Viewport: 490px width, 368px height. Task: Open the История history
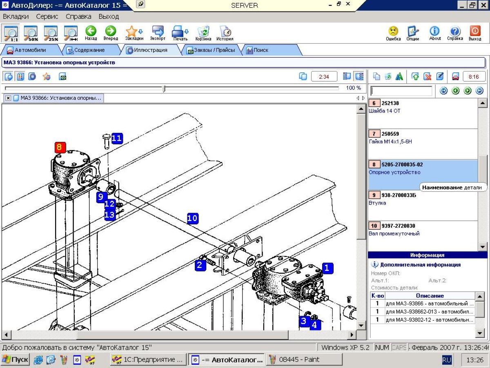(x=225, y=33)
